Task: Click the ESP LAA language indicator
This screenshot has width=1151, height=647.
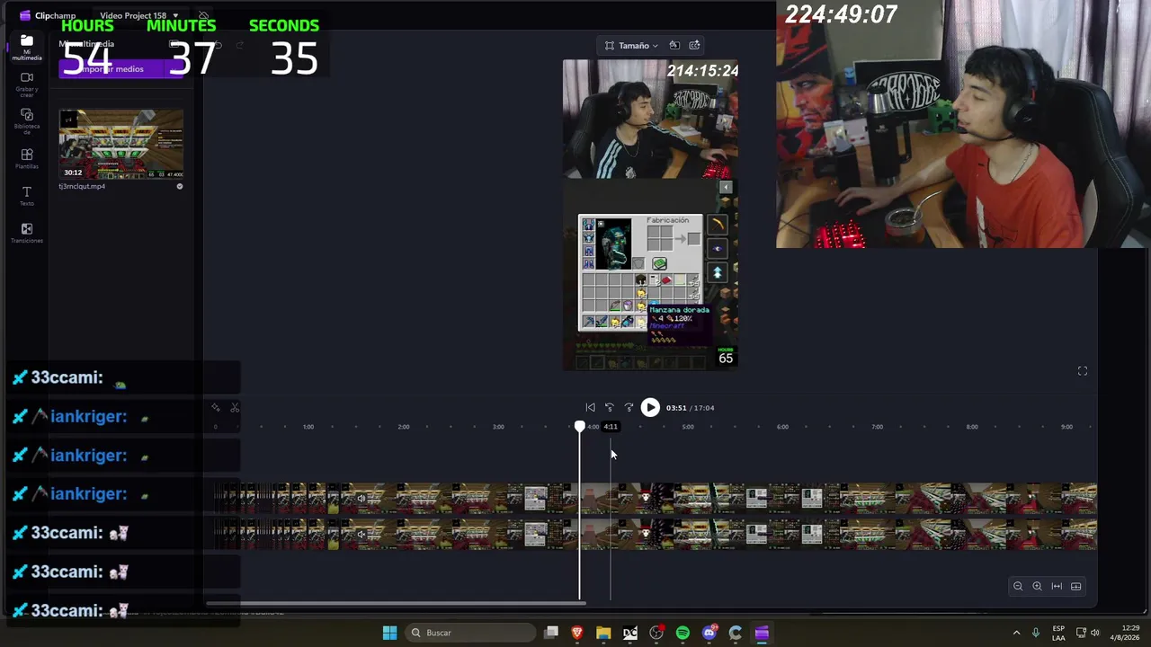Action: [x=1058, y=633]
